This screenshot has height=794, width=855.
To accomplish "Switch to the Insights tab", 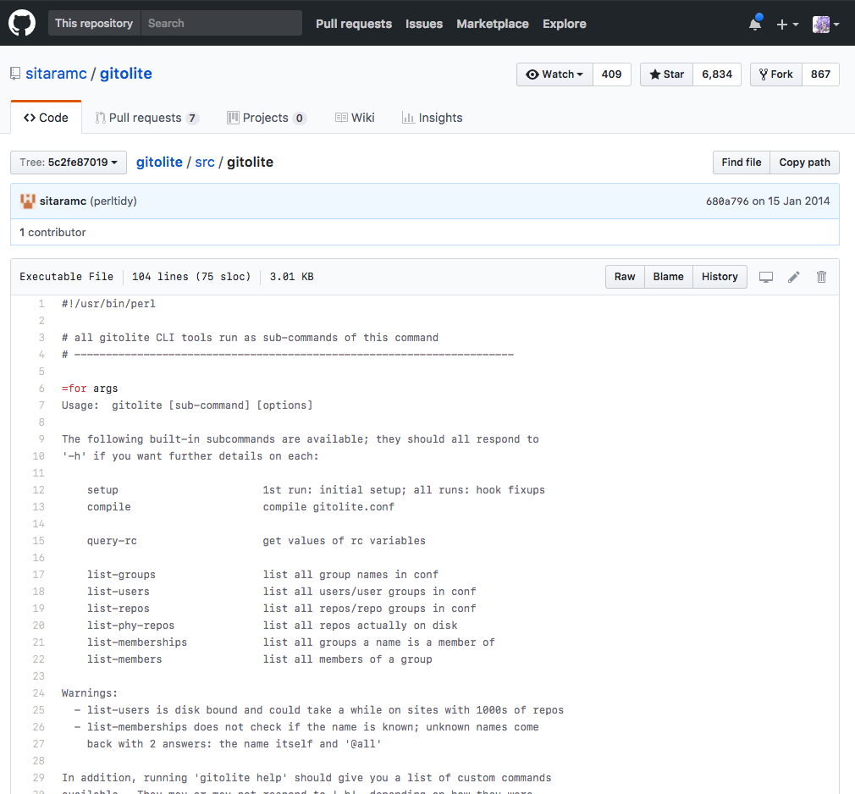I will pyautogui.click(x=432, y=118).
